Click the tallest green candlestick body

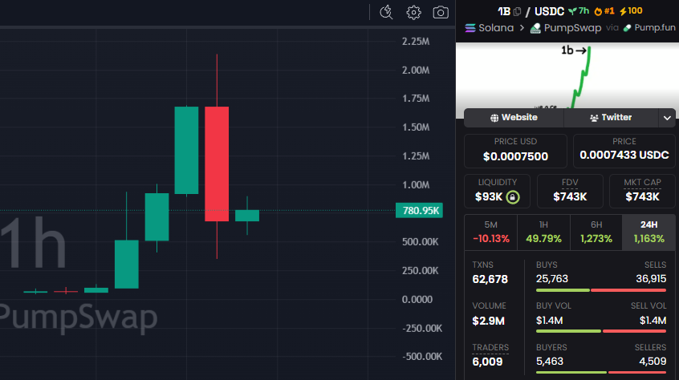tap(186, 150)
